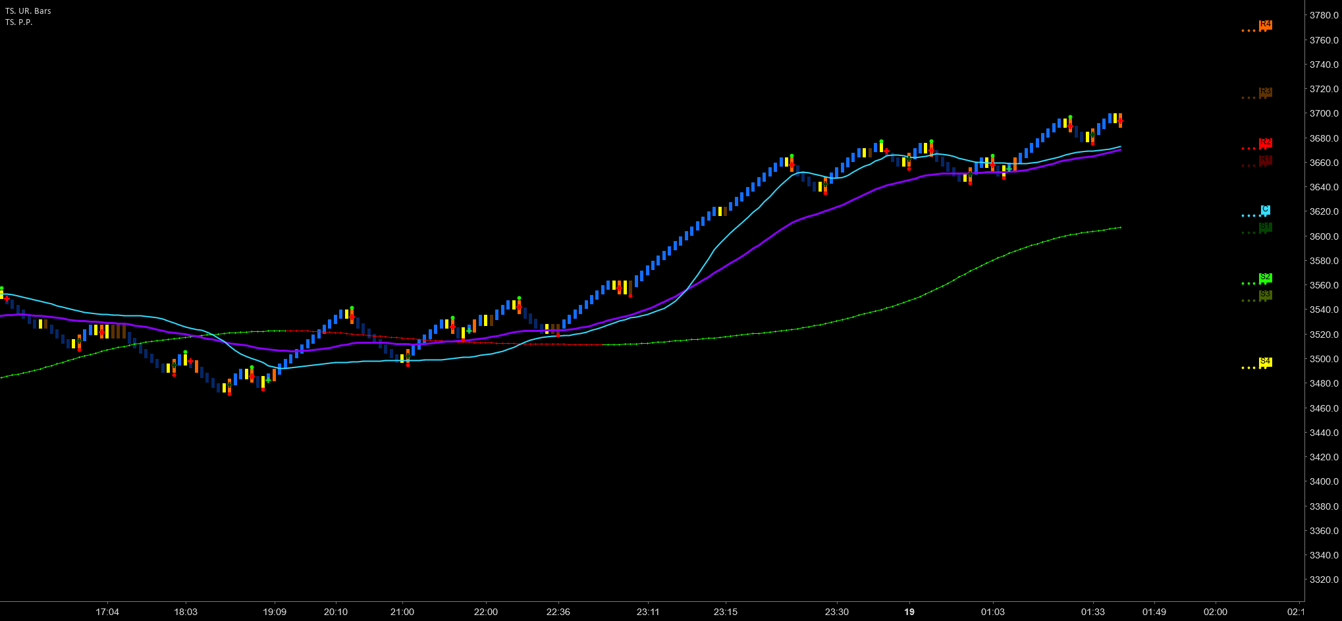Click the 21:00 time axis label
The width and height of the screenshot is (1342, 621).
[x=402, y=612]
